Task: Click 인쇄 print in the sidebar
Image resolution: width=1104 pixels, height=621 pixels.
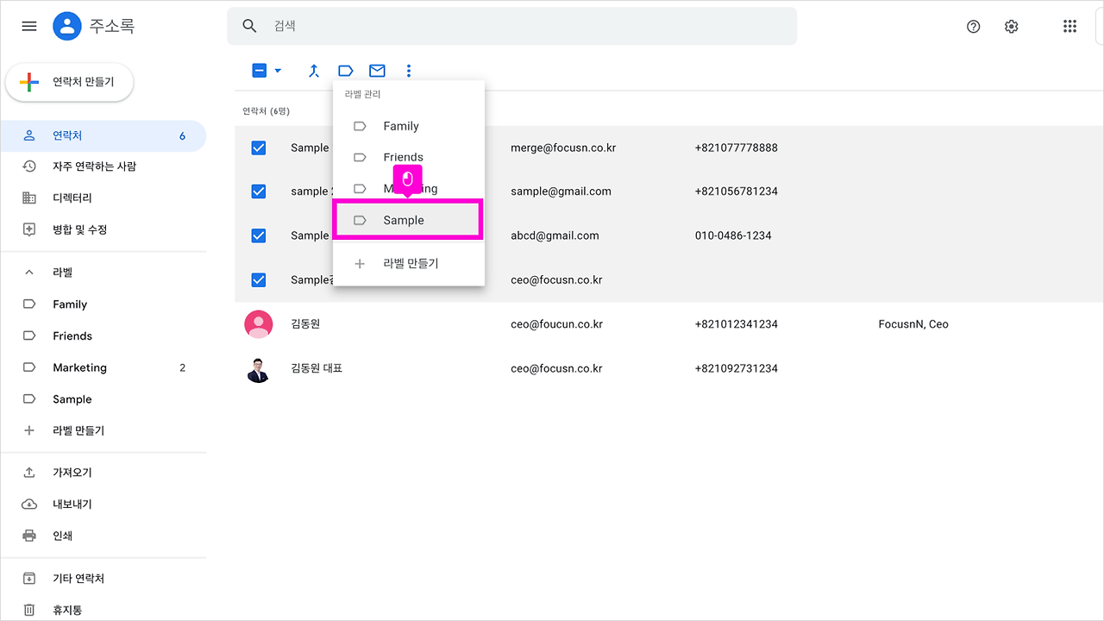Action: 103,536
